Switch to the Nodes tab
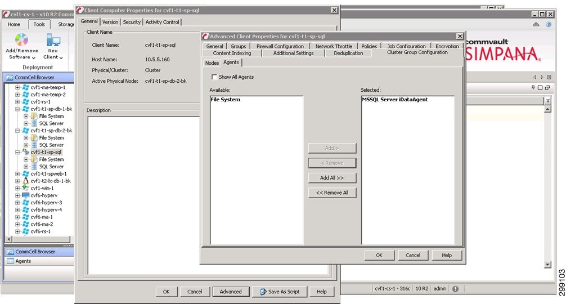This screenshot has width=566, height=304. coord(212,63)
